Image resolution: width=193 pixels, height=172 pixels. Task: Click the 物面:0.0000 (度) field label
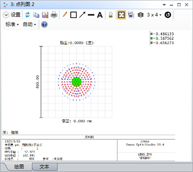tap(76, 43)
